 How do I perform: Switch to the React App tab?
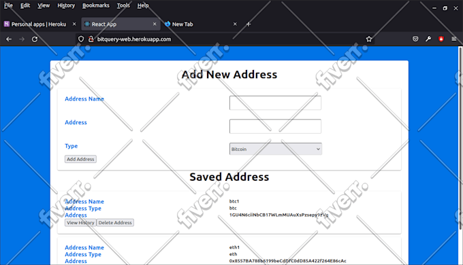[121, 24]
